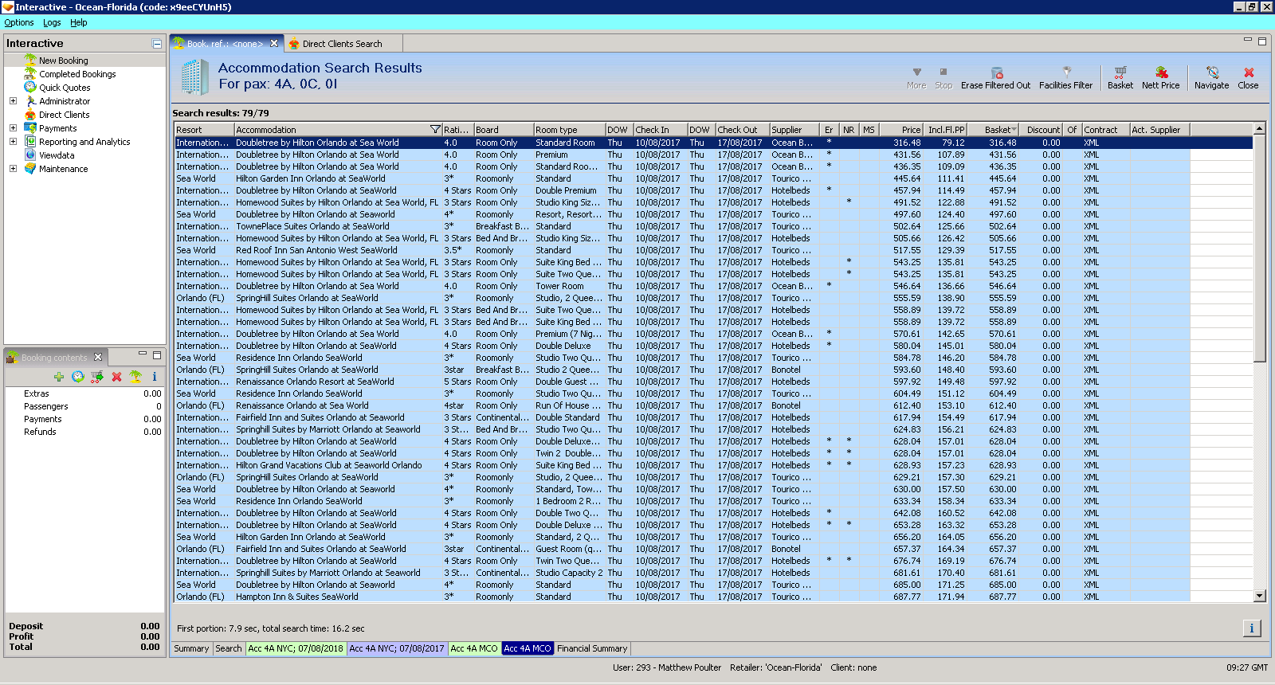Click the Passengers row in Booking contents
This screenshot has height=685, width=1275.
84,406
